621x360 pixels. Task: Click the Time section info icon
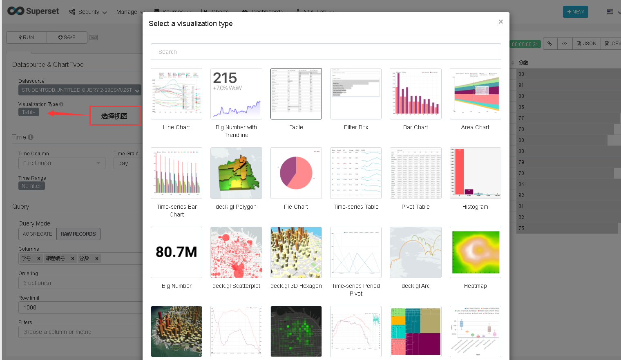[31, 137]
